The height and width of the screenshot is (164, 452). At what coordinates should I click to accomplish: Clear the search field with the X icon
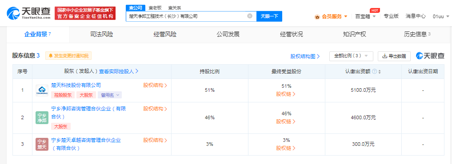tap(250, 16)
